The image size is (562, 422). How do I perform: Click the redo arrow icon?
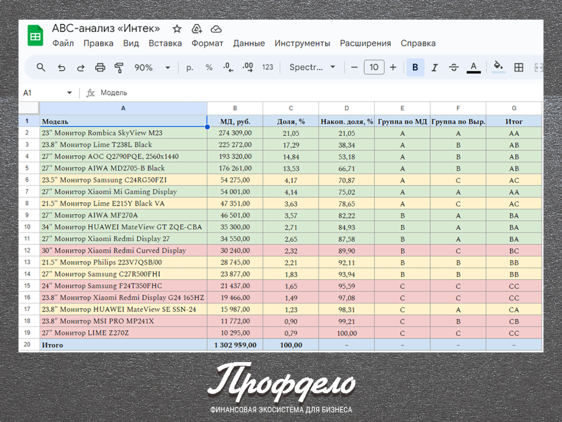point(81,68)
